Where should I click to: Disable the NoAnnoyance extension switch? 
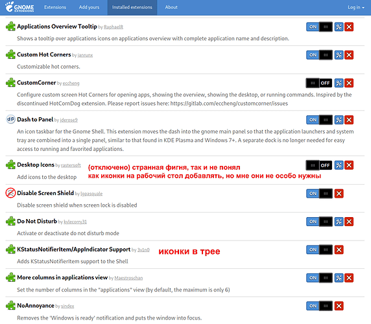(x=319, y=306)
